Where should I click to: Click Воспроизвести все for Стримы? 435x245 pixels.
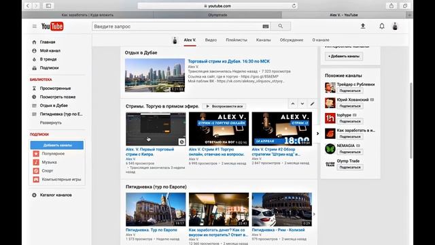[224, 106]
